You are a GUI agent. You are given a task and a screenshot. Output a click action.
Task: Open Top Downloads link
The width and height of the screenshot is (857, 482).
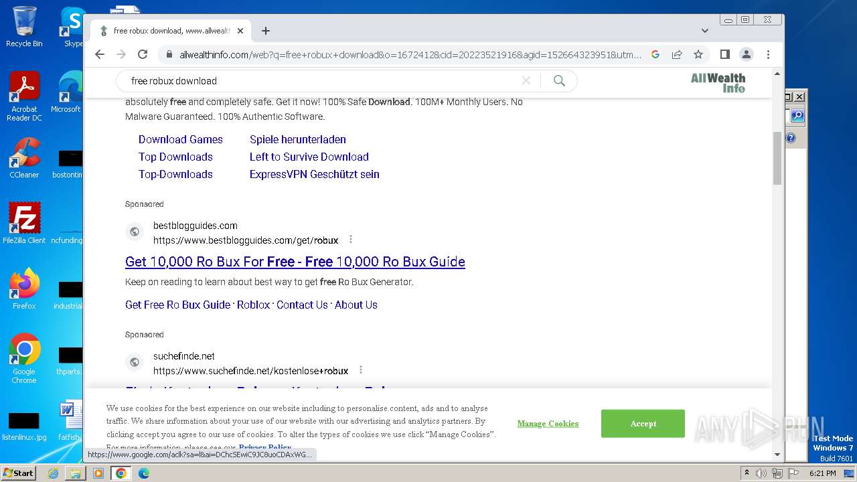point(175,157)
